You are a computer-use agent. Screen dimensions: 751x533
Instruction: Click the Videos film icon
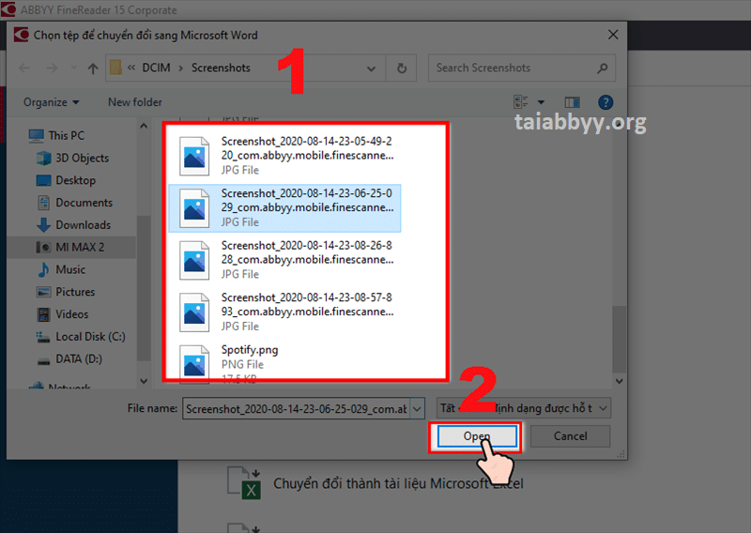43,314
